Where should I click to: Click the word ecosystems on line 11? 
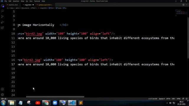(x=150, y=38)
